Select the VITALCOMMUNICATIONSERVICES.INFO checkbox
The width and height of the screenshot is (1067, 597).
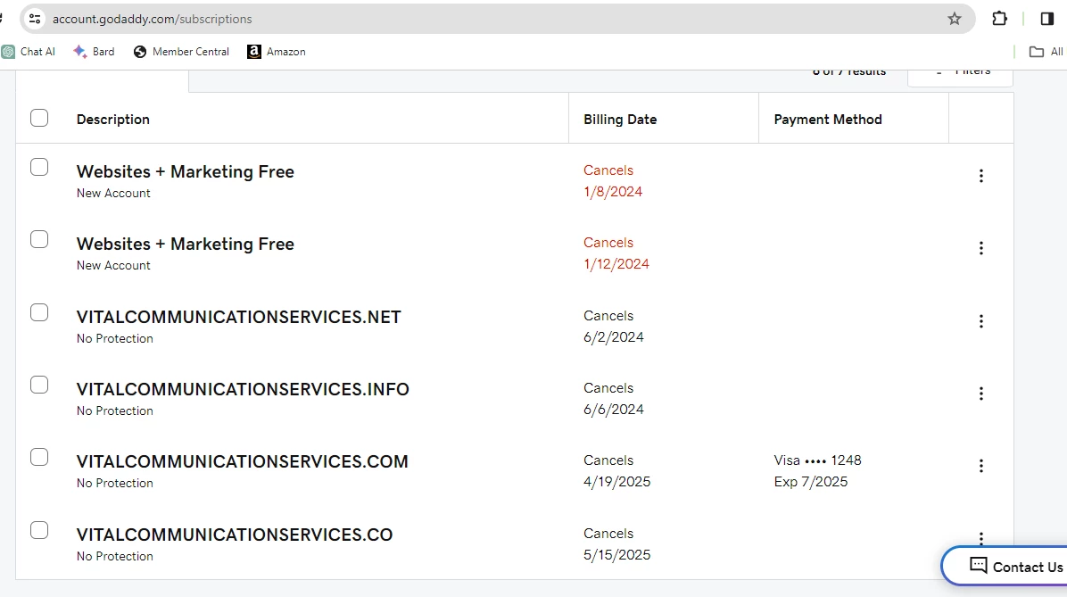tap(39, 385)
